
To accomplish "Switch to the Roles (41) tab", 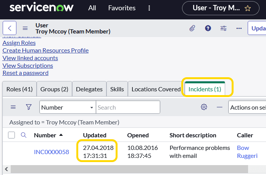I will click(x=19, y=89).
